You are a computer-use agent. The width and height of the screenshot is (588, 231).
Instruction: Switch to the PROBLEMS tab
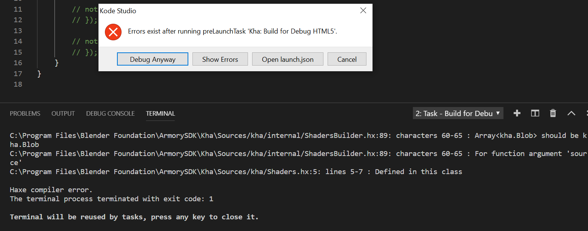point(25,113)
